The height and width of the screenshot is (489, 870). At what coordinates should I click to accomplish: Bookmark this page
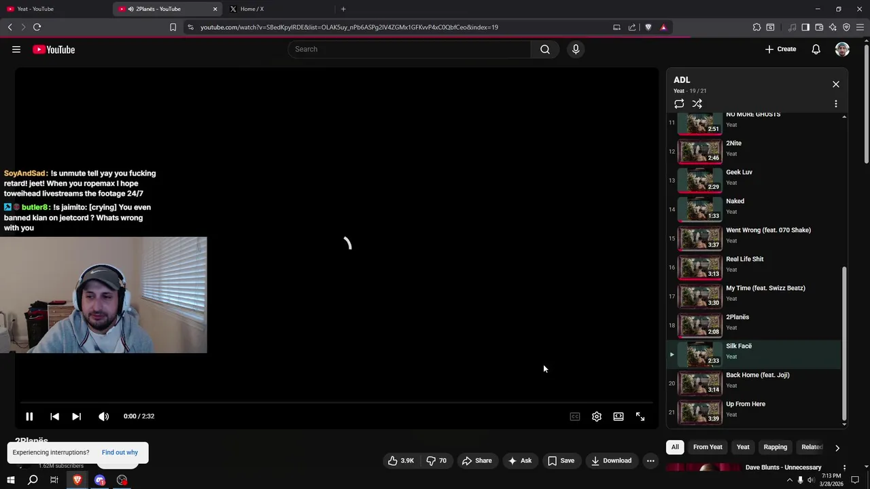pos(173,27)
